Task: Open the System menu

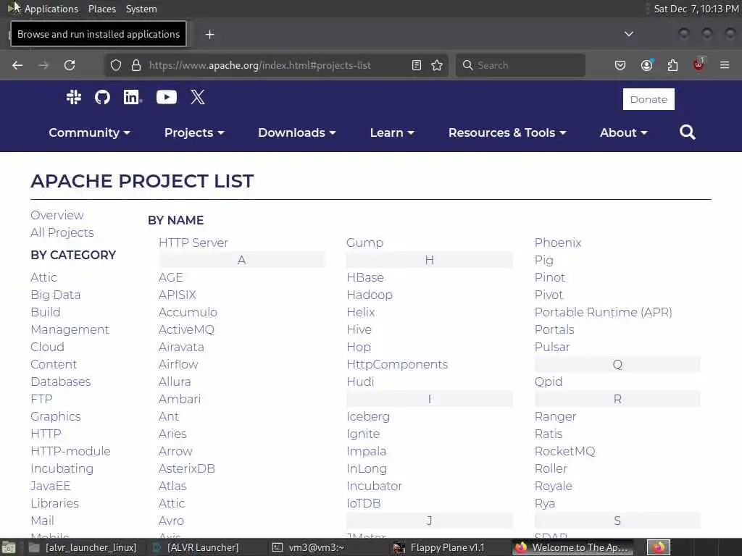Action: point(141,9)
